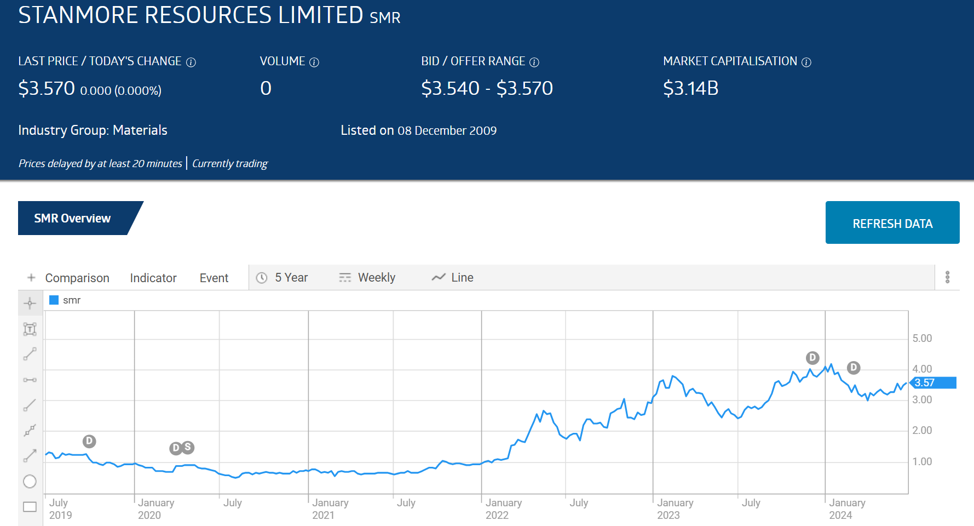This screenshot has height=526, width=974.
Task: Click the Refresh Data button
Action: click(x=892, y=222)
